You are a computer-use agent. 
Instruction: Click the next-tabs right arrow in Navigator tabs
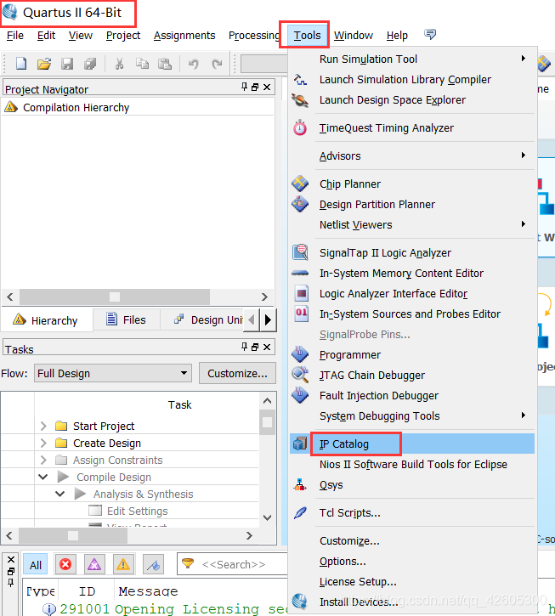(x=268, y=319)
